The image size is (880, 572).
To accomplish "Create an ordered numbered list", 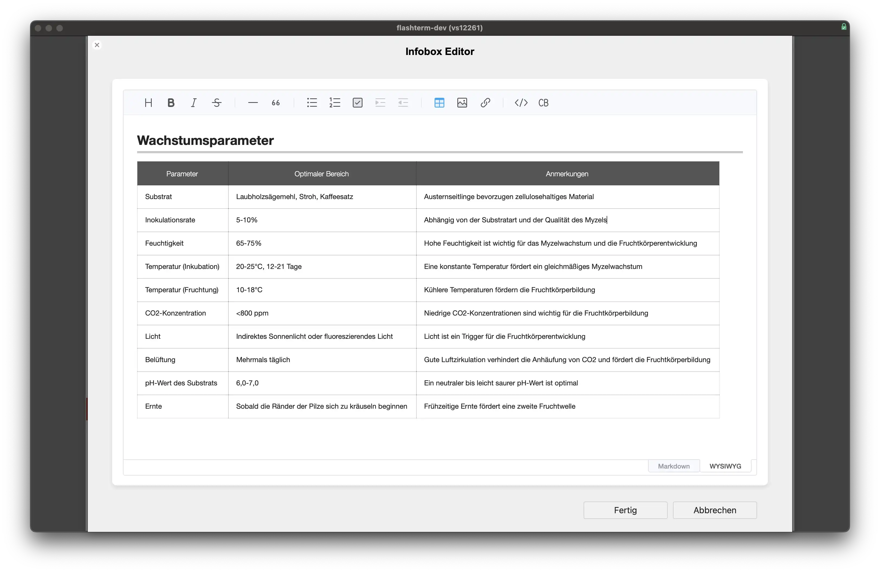I will pos(335,103).
